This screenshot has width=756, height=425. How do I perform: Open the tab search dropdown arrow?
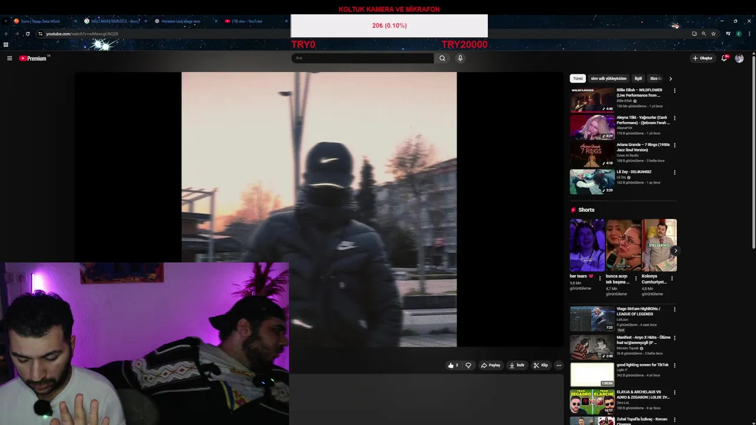click(x=6, y=21)
